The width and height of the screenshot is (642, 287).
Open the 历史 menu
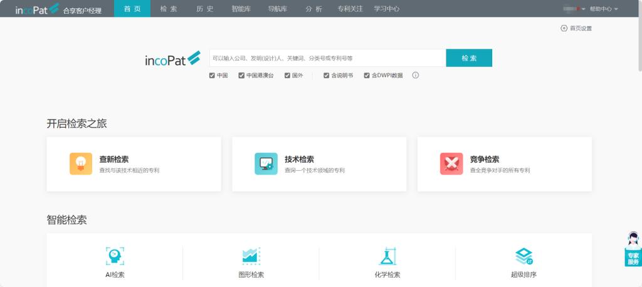205,9
